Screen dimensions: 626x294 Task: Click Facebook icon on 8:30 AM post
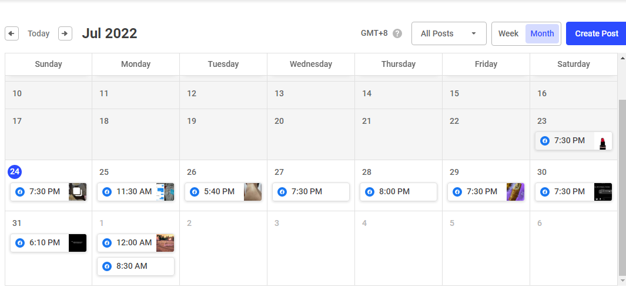(x=107, y=266)
